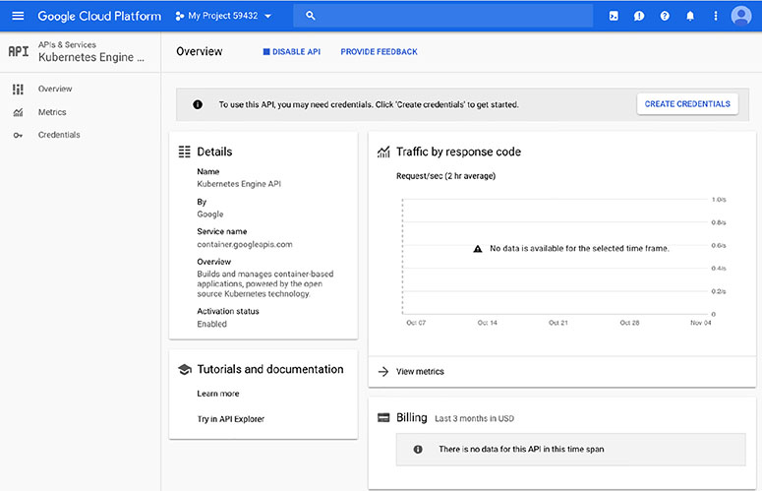The width and height of the screenshot is (762, 491).
Task: Click the Create Credentials button
Action: click(x=687, y=104)
